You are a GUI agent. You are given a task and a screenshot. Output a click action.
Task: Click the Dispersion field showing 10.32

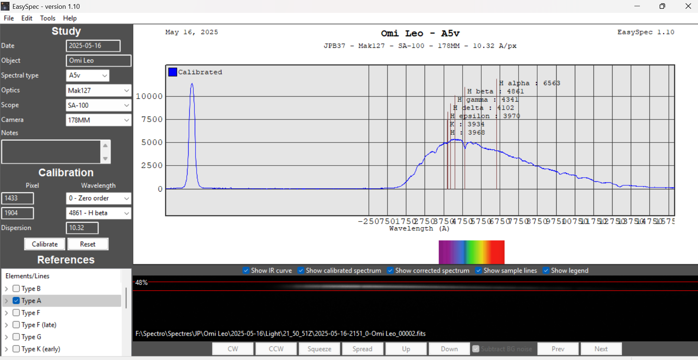pyautogui.click(x=82, y=228)
